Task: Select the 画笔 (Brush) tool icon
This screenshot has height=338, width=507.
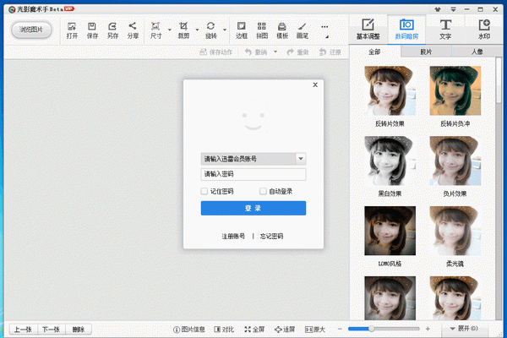Action: click(303, 30)
